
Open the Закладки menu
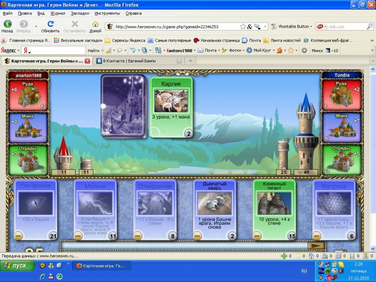pos(79,13)
